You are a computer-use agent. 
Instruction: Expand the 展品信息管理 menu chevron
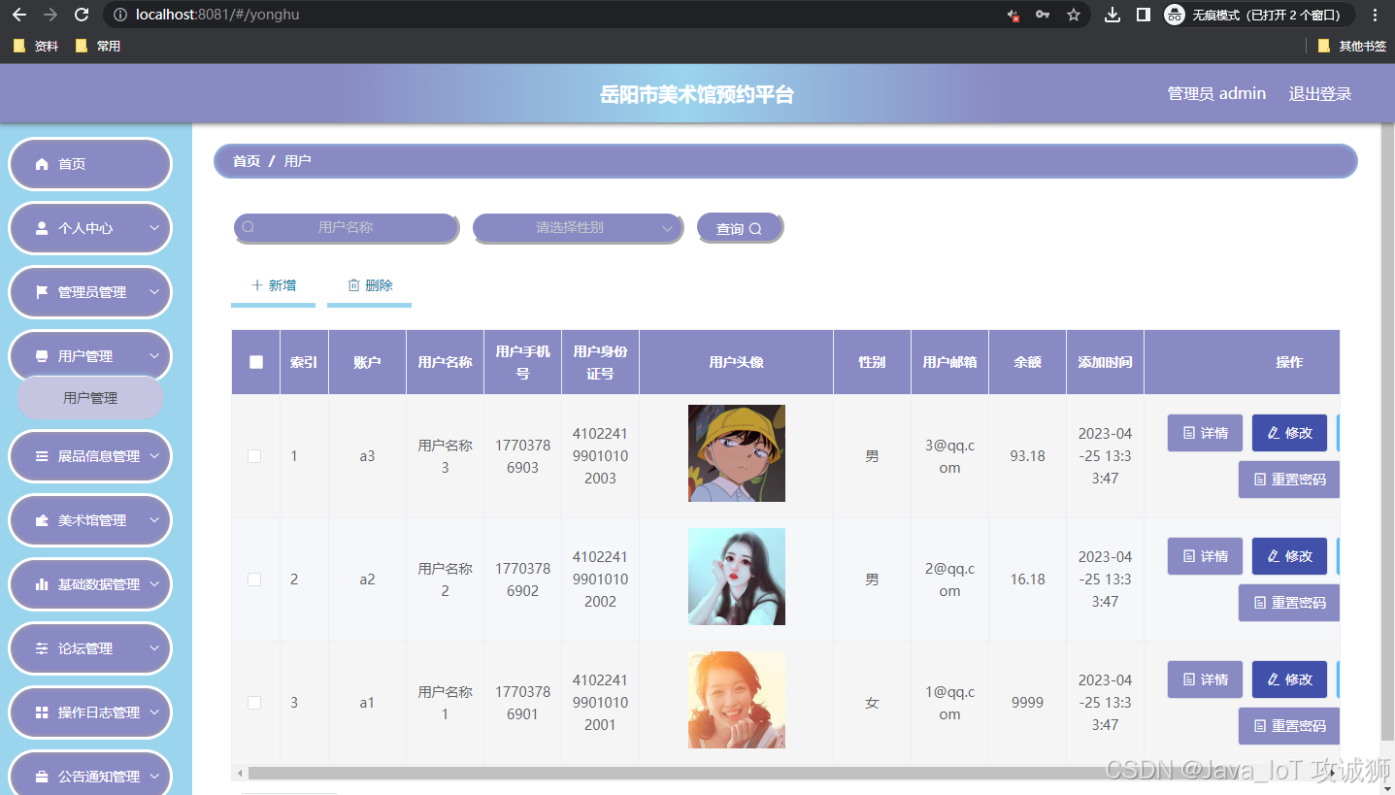(x=154, y=455)
